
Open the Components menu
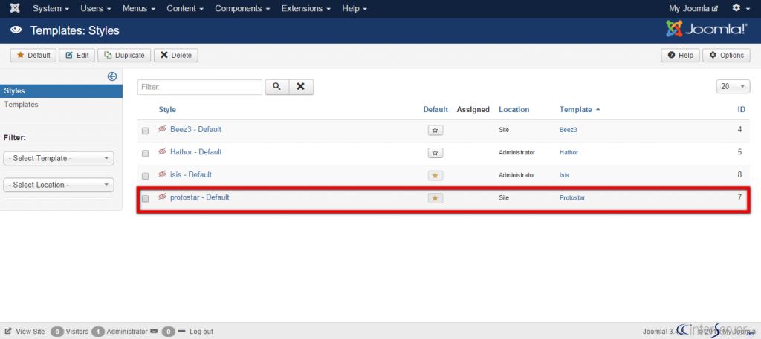click(x=242, y=9)
